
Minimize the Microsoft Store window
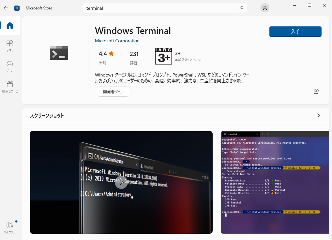click(294, 5)
